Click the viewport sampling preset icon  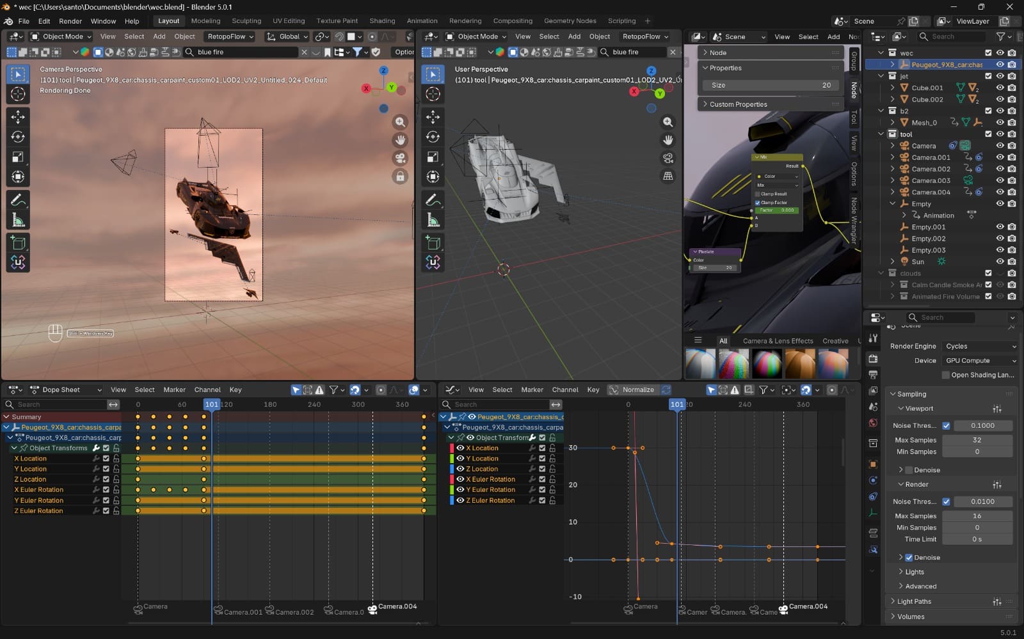(997, 409)
